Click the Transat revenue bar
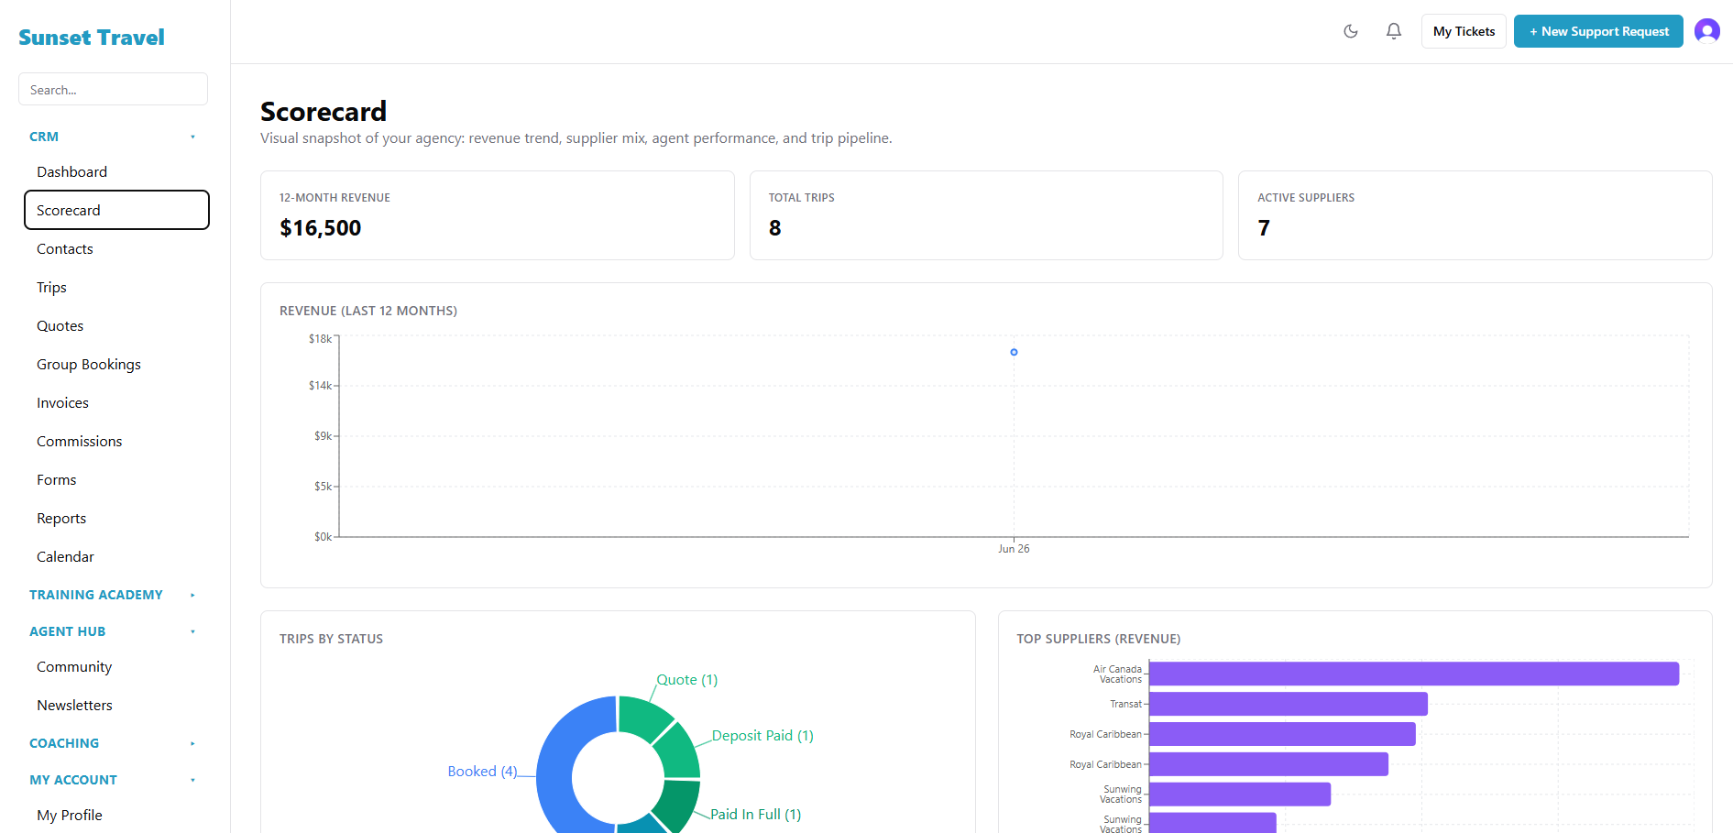1733x833 pixels. pos(1289,704)
